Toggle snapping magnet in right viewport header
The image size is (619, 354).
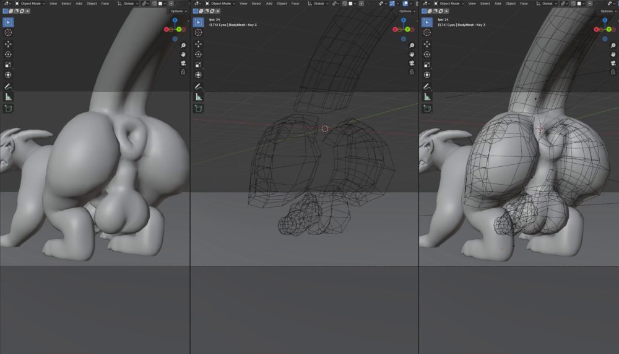[573, 4]
